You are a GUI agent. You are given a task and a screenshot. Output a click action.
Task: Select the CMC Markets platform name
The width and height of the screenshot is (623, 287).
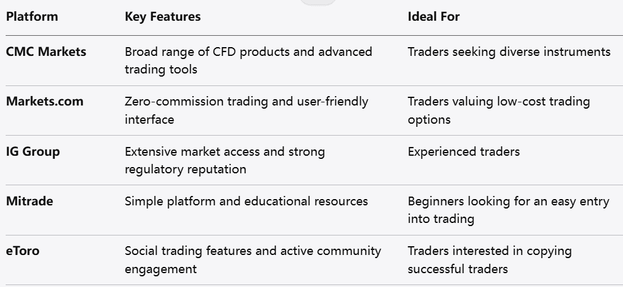pyautogui.click(x=46, y=51)
